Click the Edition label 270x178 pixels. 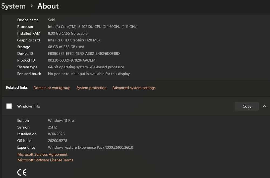pos(23,121)
